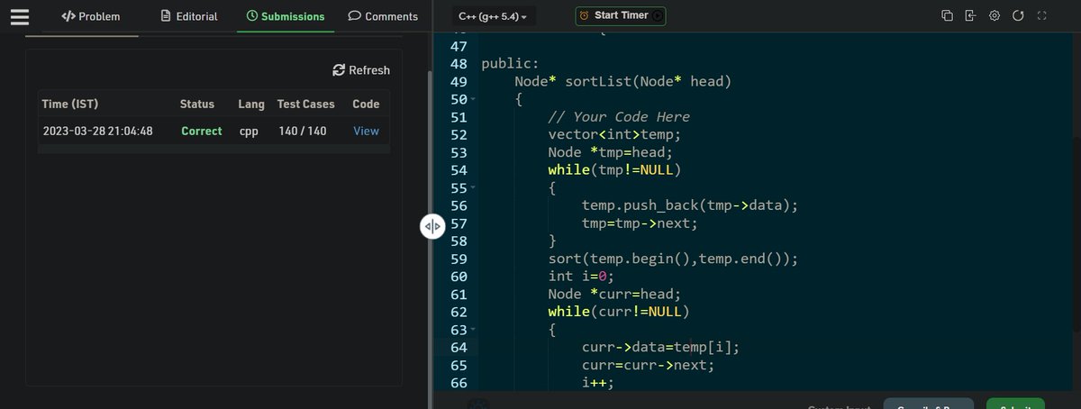Screen dimensions: 1081x409
Task: Copy the code using the copy icon
Action: coord(947,15)
